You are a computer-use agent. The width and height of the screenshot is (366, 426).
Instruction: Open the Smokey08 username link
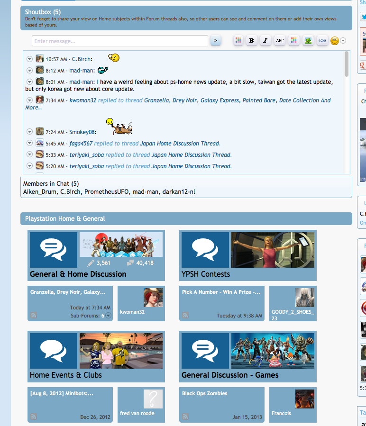pos(82,132)
